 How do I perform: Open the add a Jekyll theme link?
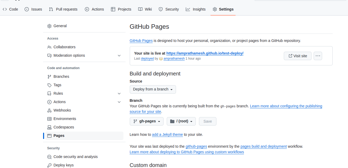(167, 135)
